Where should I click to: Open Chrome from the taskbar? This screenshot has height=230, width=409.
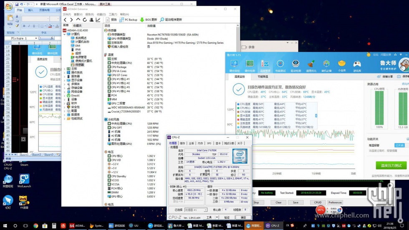[x=35, y=225]
